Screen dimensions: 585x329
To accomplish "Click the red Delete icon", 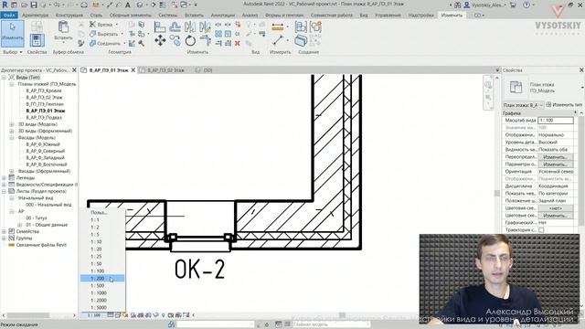I will point(238,44).
